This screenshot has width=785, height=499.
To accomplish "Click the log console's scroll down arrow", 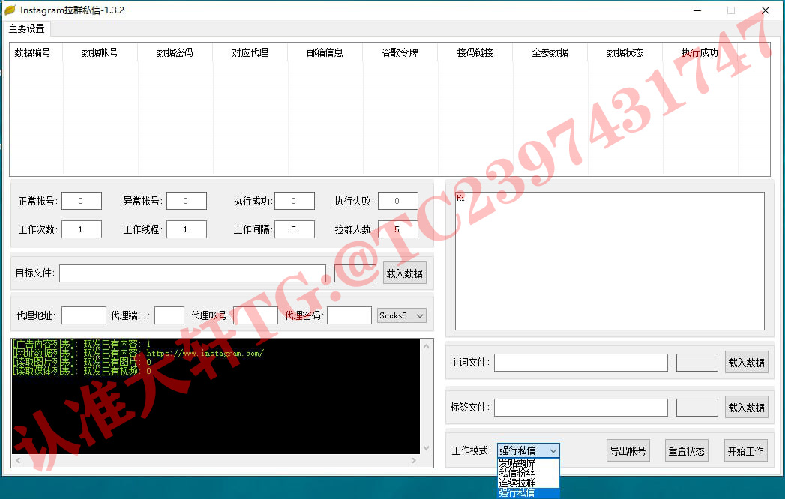I will pyautogui.click(x=427, y=448).
